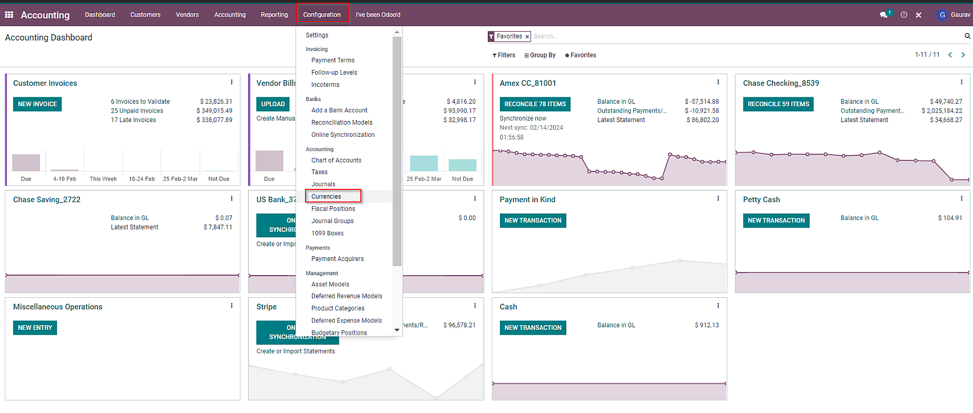Viewport: 973px width, 413px height.
Task: Click Reconcile 78 Items button
Action: click(x=535, y=104)
